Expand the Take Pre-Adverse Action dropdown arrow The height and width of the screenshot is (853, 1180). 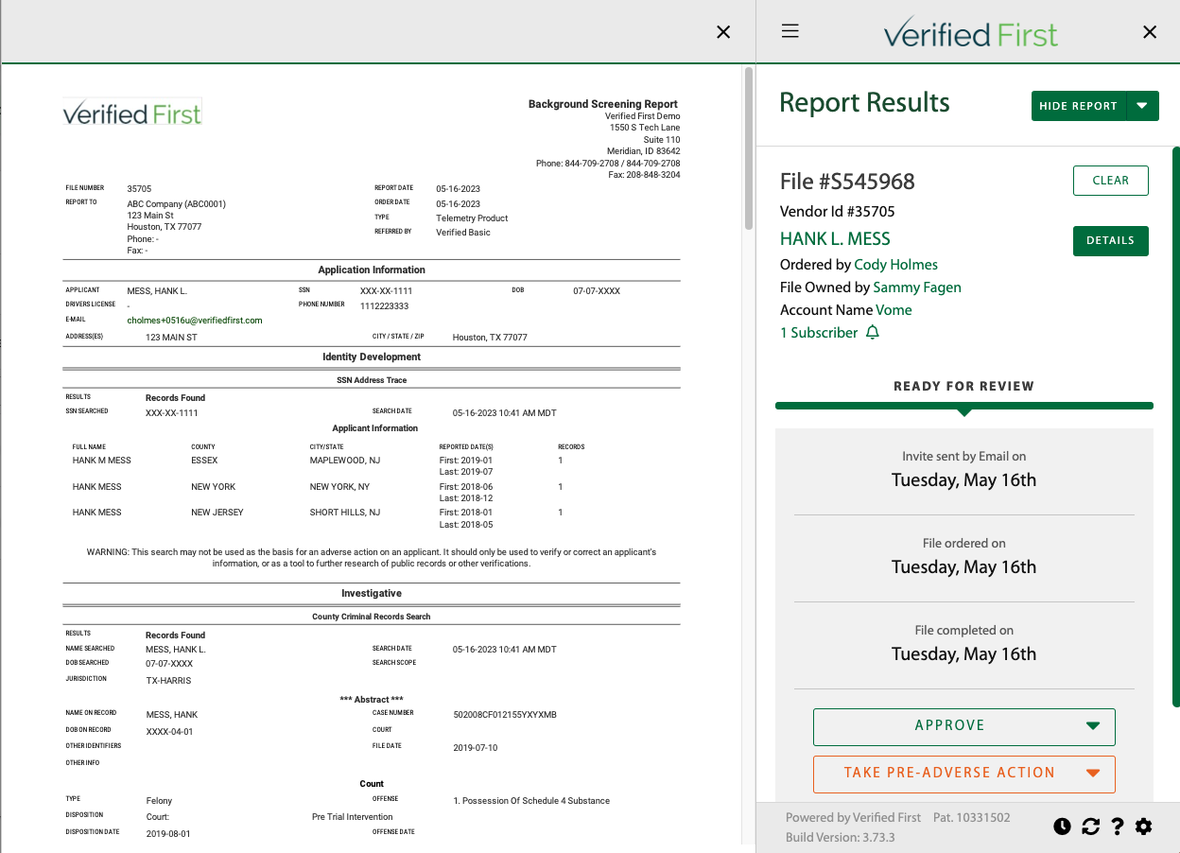tap(1093, 773)
